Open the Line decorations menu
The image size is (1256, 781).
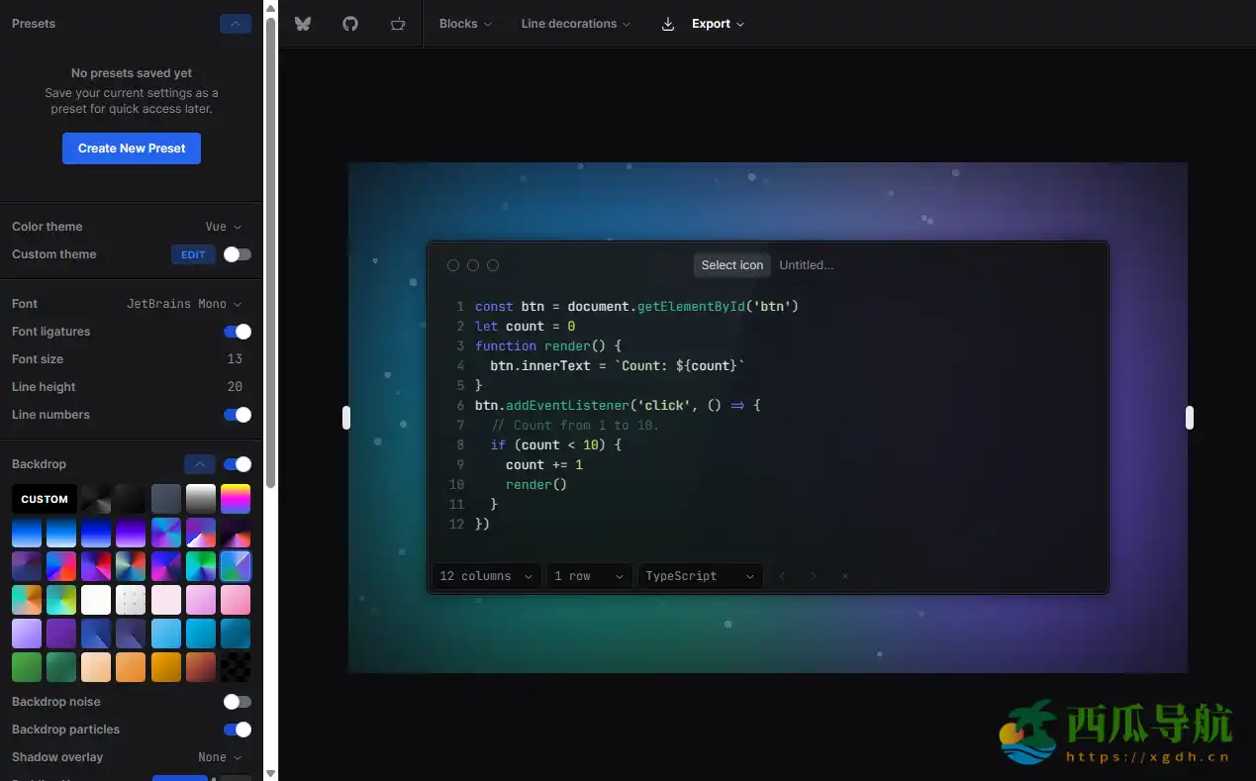coord(575,24)
